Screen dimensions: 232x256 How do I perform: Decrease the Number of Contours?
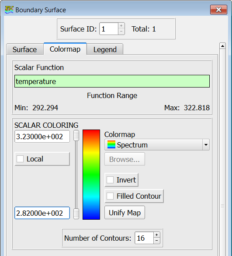(x=156, y=241)
